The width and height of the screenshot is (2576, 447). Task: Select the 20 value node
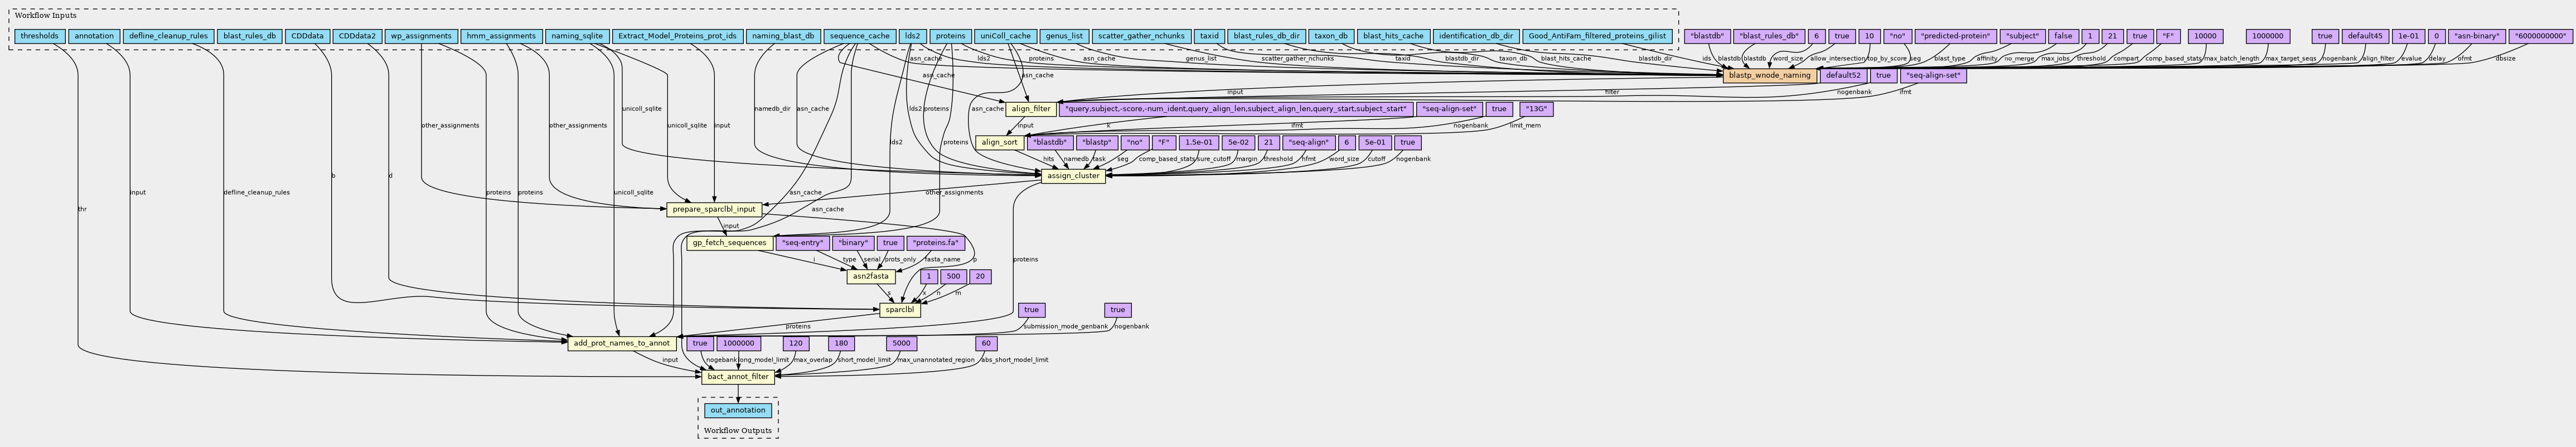pyautogui.click(x=980, y=276)
